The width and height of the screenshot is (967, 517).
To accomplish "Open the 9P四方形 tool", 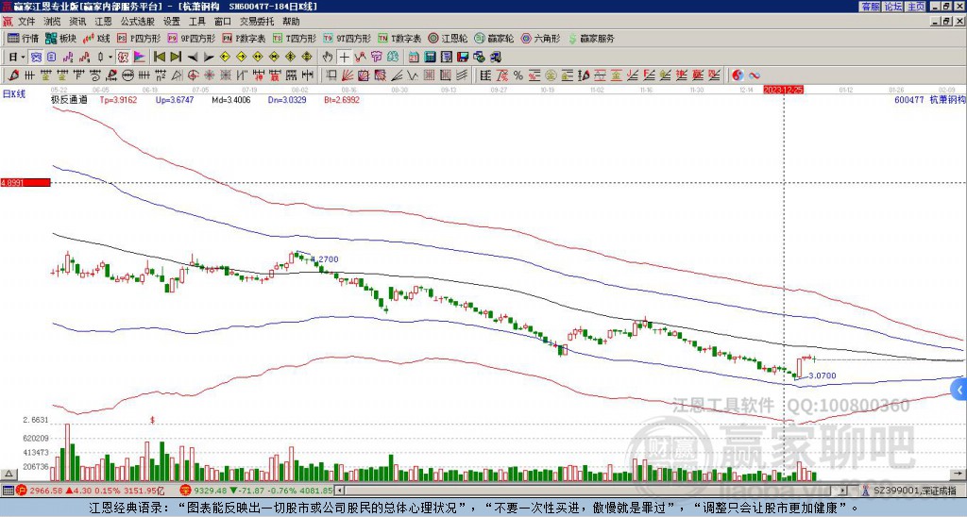I will coord(191,38).
